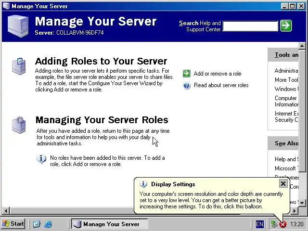Image resolution: width=308 pixels, height=231 pixels.
Task: Click the vertical scrollbar down arrow
Action: click(x=302, y=203)
